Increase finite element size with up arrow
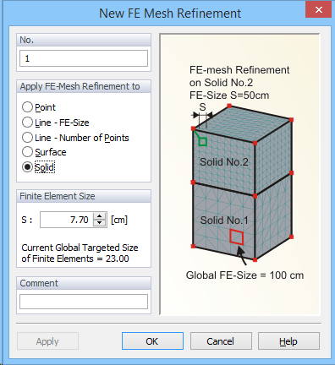 click(x=99, y=216)
